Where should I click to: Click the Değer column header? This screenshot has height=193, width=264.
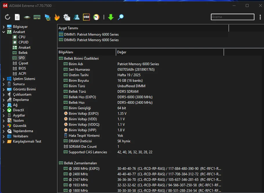pyautogui.click(x=169, y=52)
